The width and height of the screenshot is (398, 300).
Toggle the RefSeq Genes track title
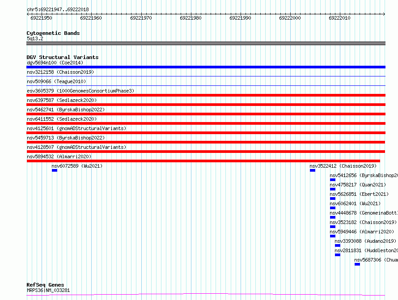[x=45, y=285]
